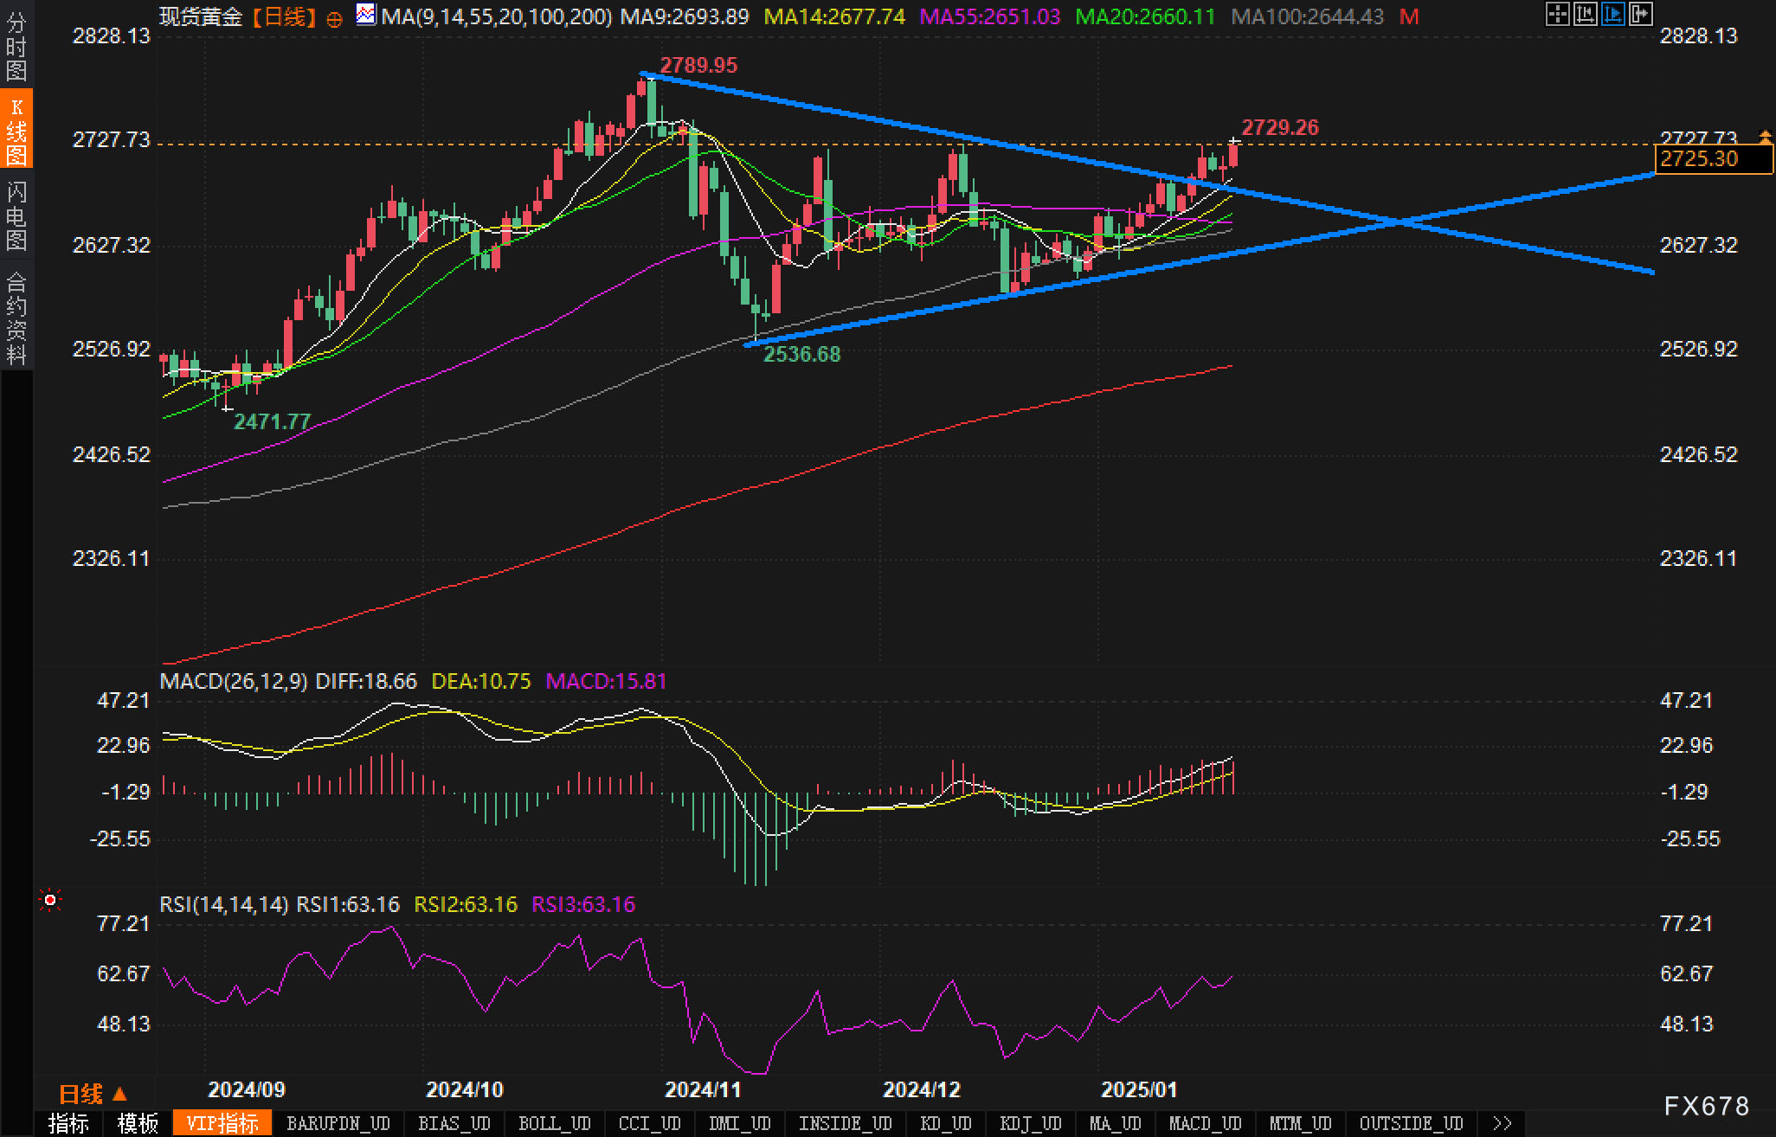This screenshot has width=1776, height=1137.
Task: Click the orange double-up arrow near price axis
Action: 1765,136
